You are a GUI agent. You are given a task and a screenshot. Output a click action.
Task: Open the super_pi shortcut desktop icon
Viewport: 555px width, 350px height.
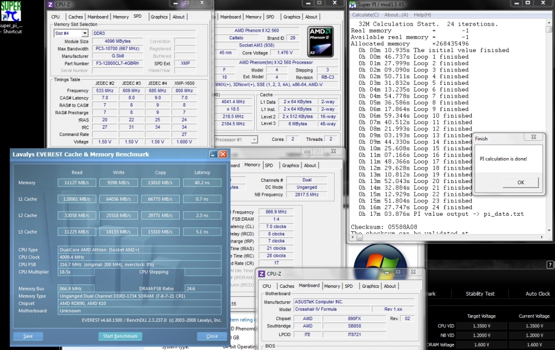11,17
